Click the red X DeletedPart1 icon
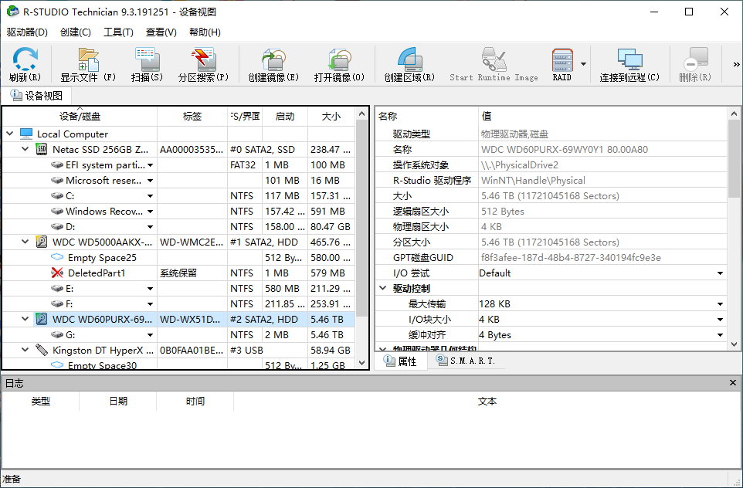This screenshot has height=488, width=743. (57, 273)
